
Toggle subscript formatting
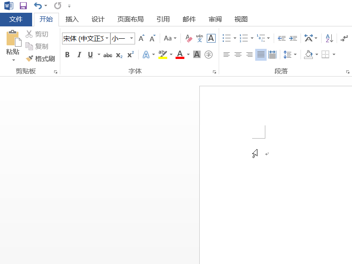click(119, 55)
